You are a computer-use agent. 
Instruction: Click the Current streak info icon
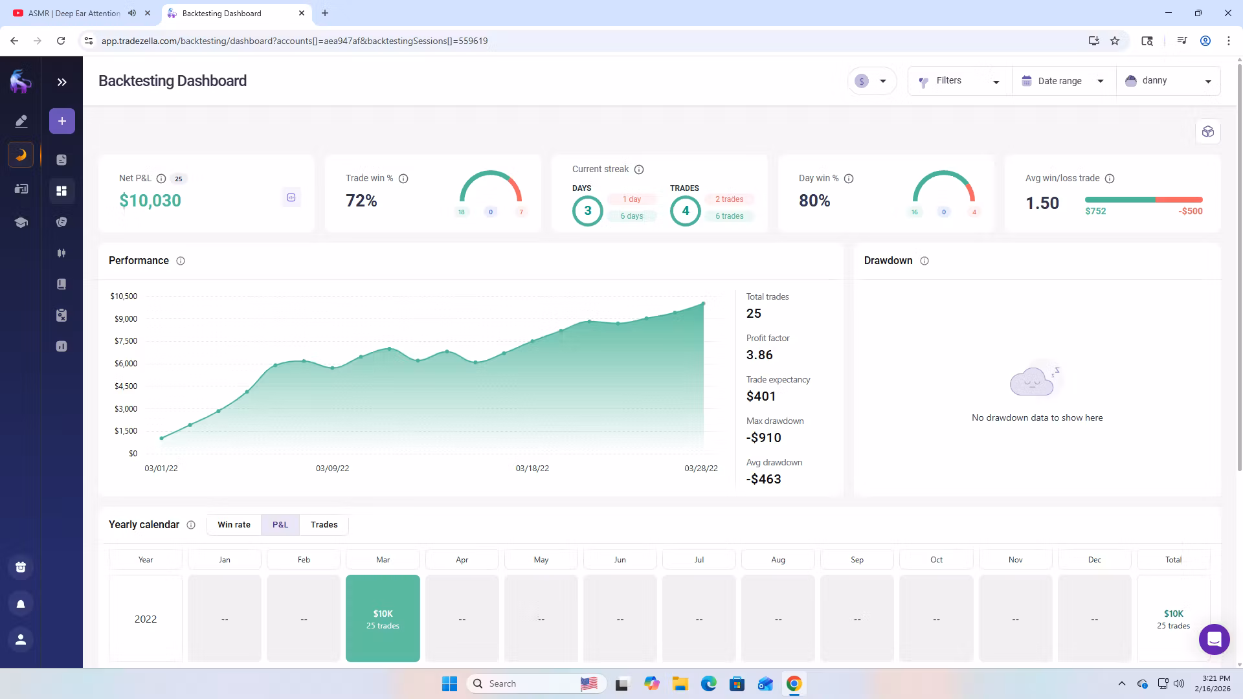[639, 170]
